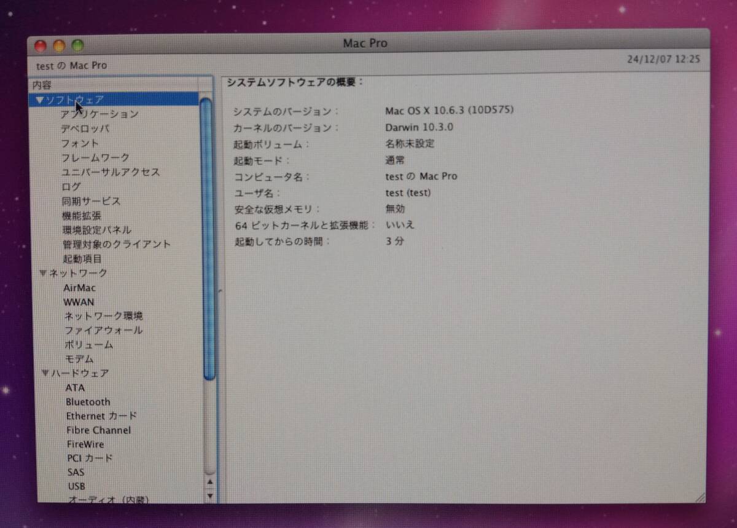Click the いいえ 64-bit kernel value
The image size is (737, 528).
tap(400, 225)
